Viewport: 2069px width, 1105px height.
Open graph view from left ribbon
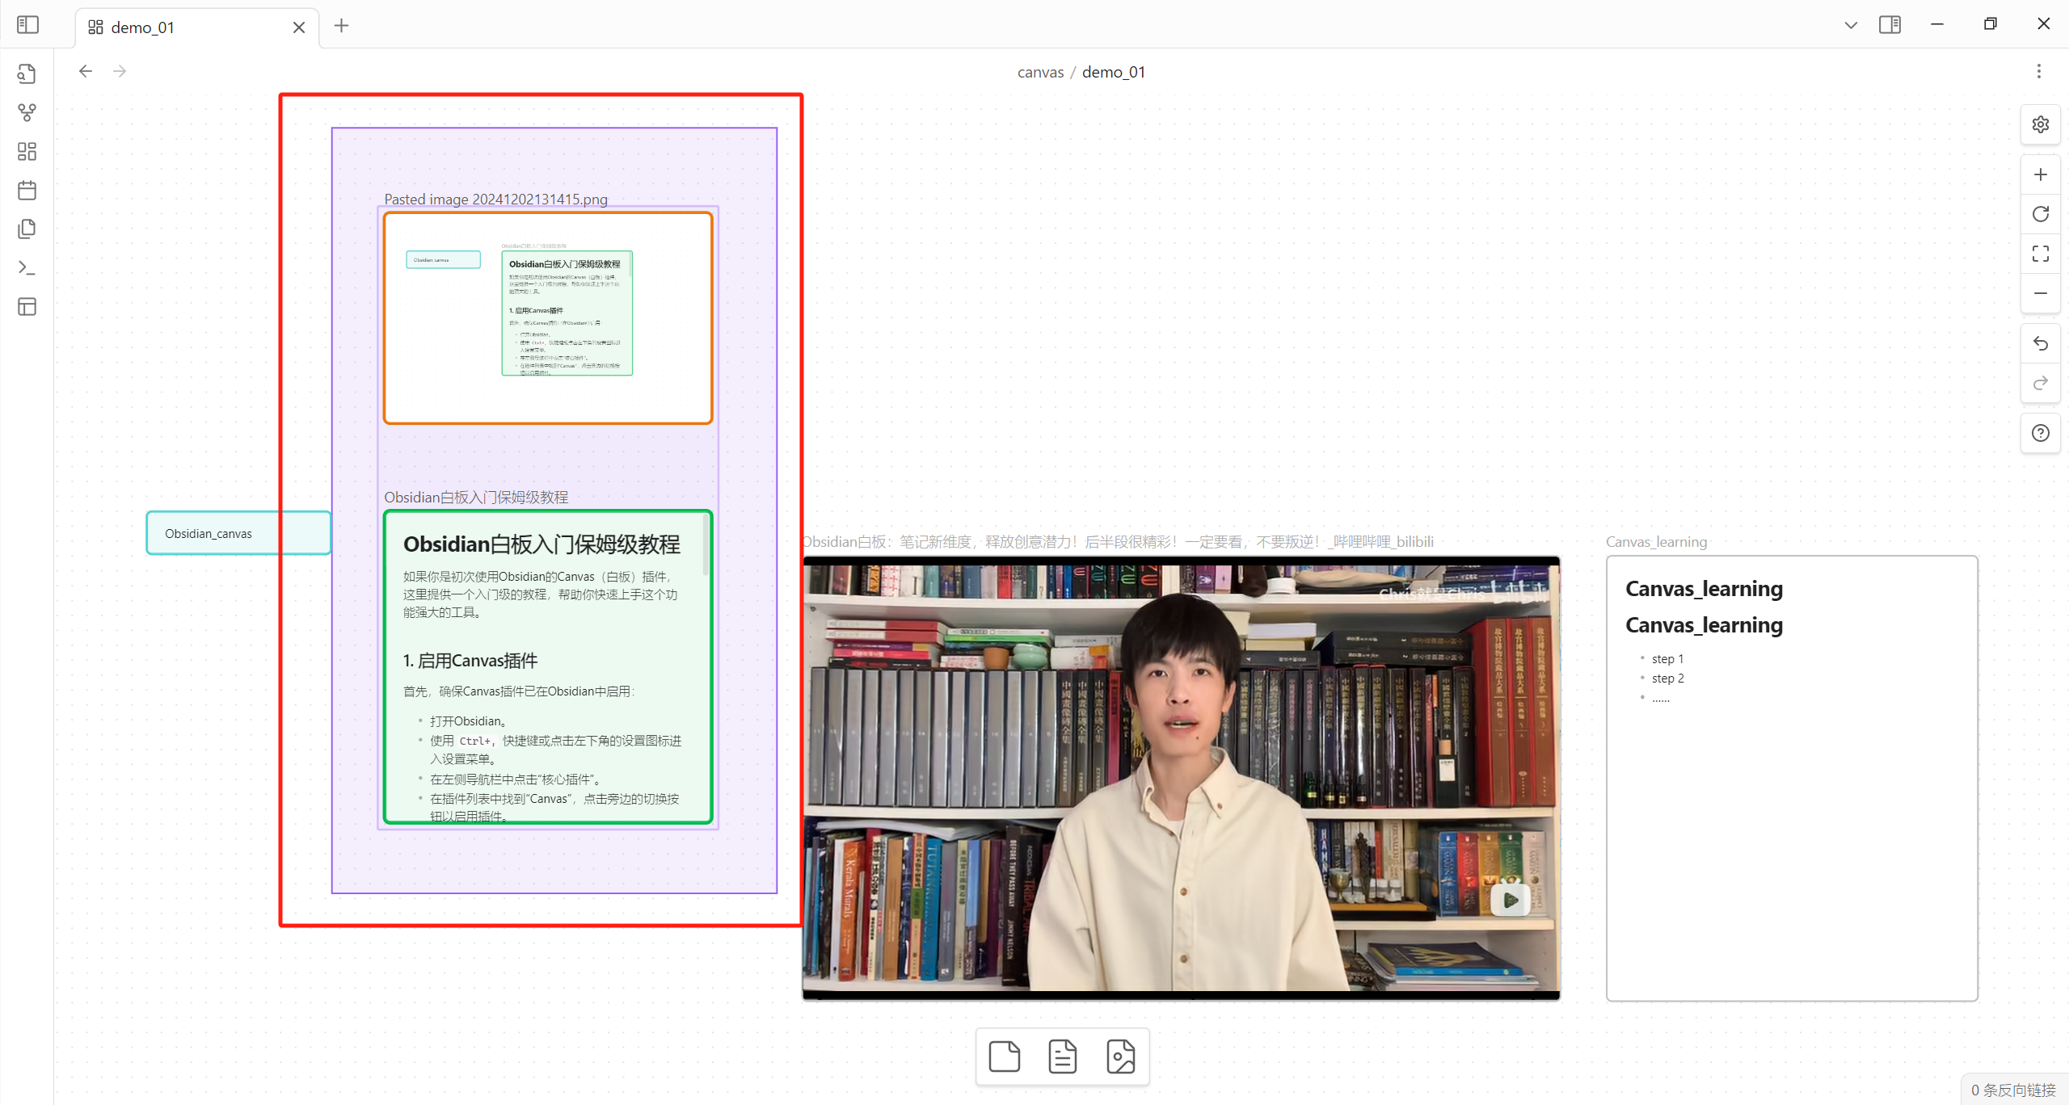27,113
